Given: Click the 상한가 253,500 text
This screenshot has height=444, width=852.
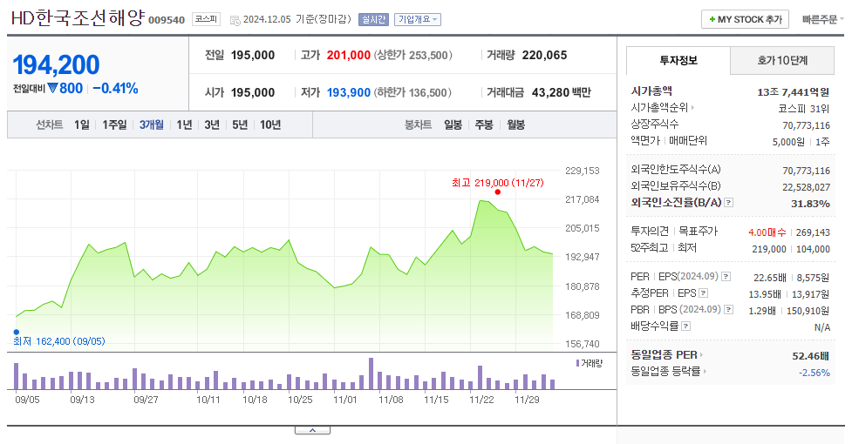Looking at the screenshot, I should coord(413,56).
